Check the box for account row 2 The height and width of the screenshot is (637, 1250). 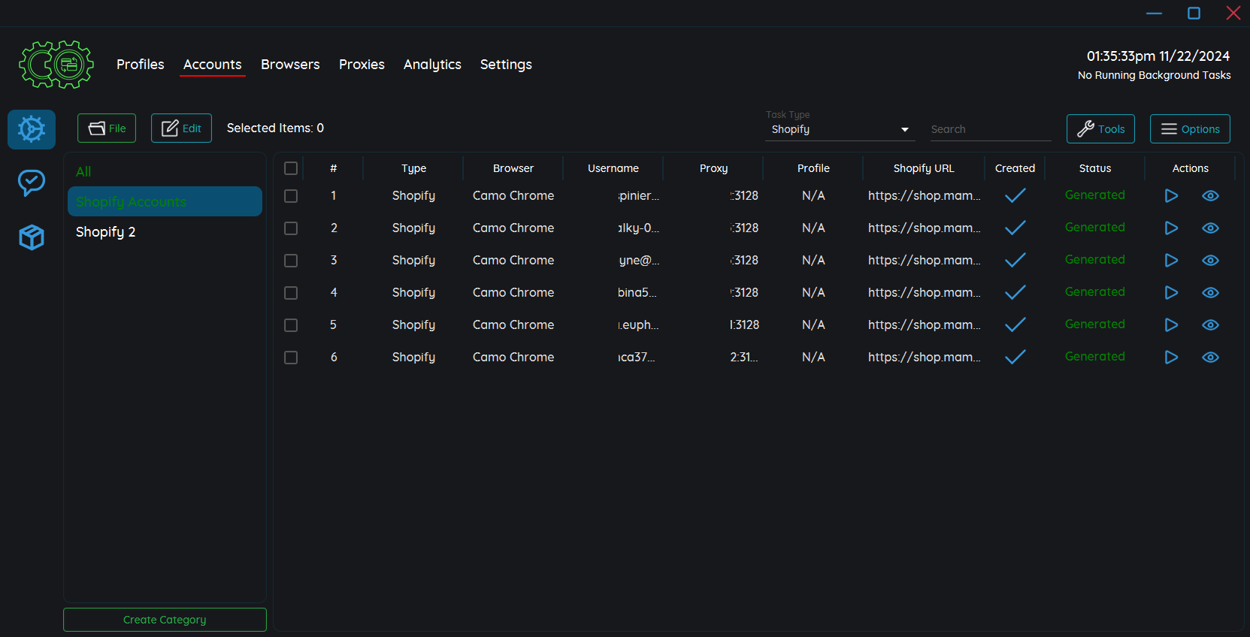(x=291, y=228)
